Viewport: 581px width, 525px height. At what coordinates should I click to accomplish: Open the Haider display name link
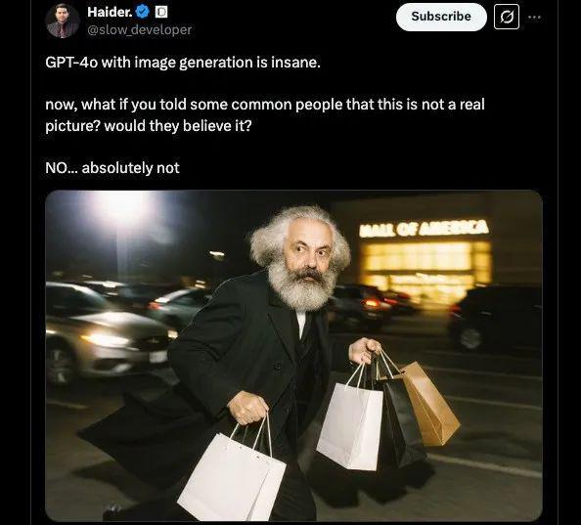110,12
